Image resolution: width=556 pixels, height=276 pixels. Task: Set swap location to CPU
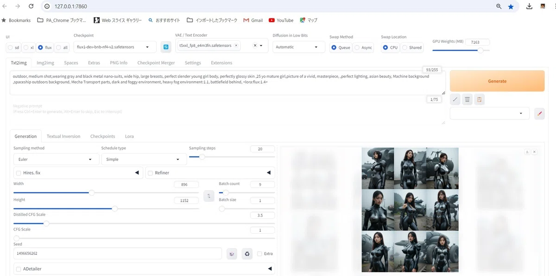(x=385, y=47)
